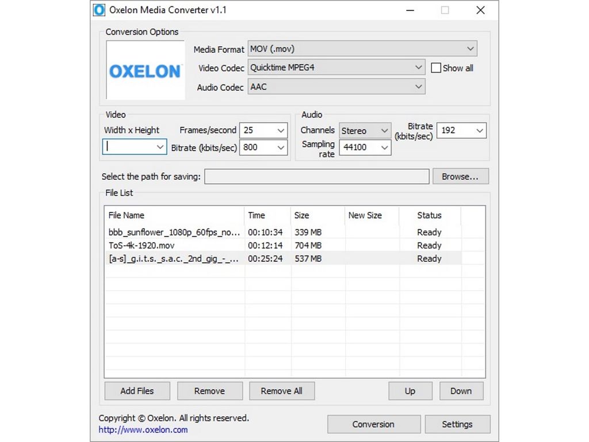Start conversion with the Conversion button
Image resolution: width=589 pixels, height=442 pixels.
[x=374, y=424]
